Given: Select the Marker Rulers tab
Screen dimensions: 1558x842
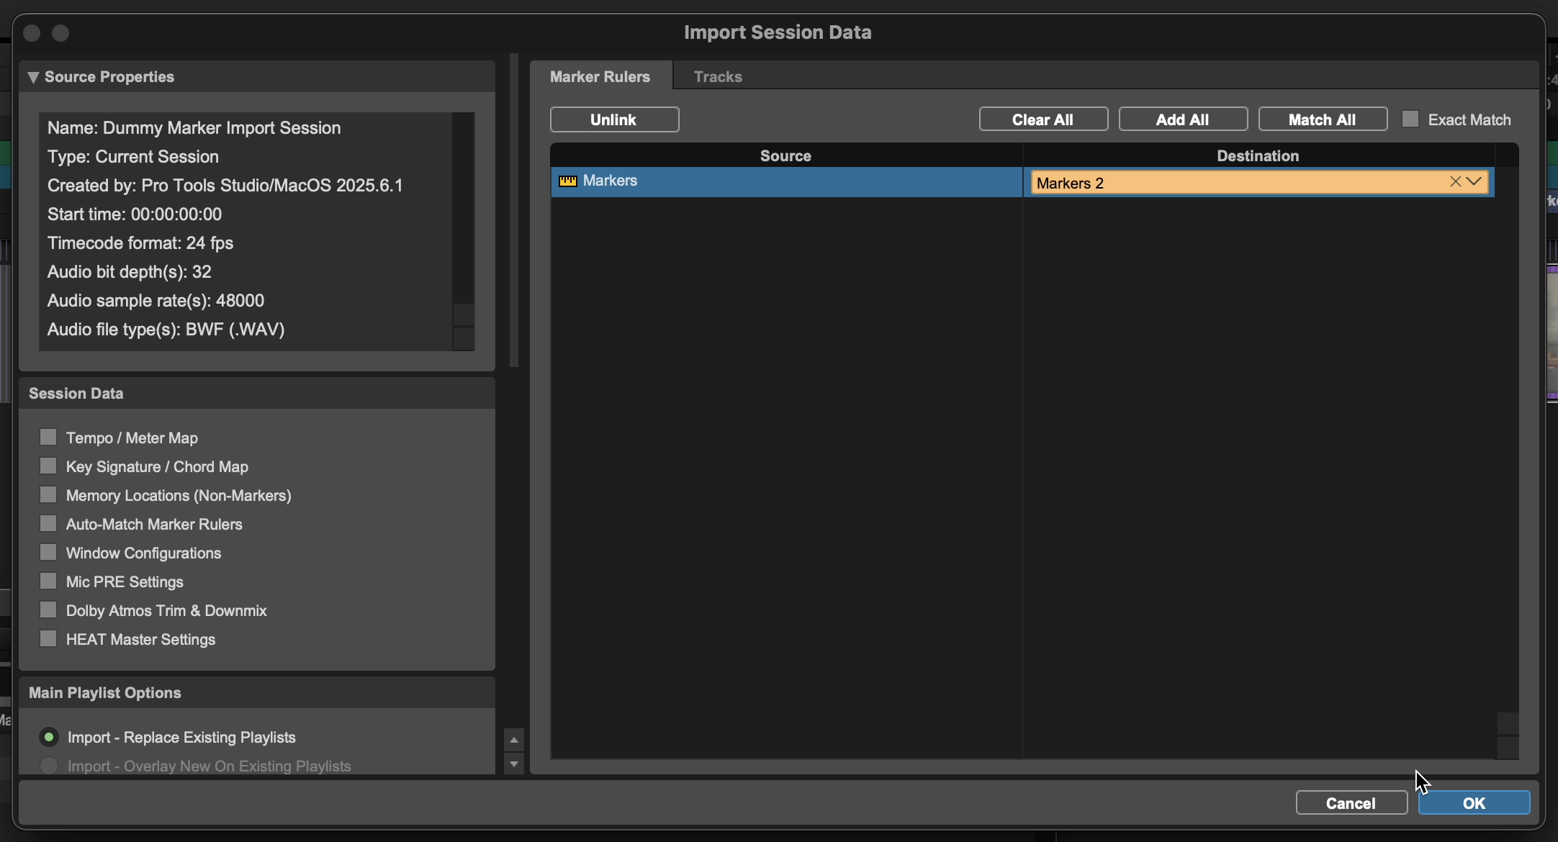Looking at the screenshot, I should 600,77.
